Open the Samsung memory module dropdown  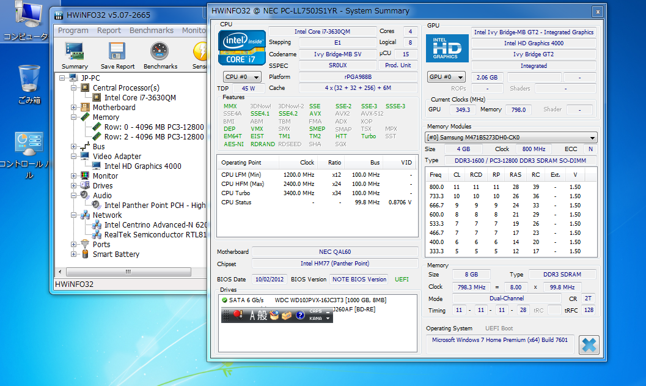(511, 137)
